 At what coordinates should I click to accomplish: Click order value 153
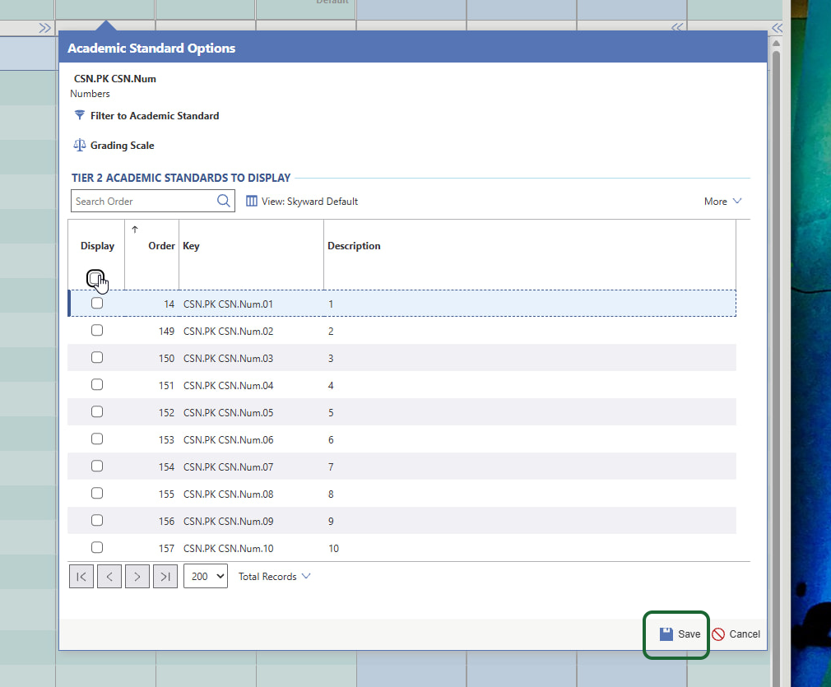pyautogui.click(x=166, y=439)
